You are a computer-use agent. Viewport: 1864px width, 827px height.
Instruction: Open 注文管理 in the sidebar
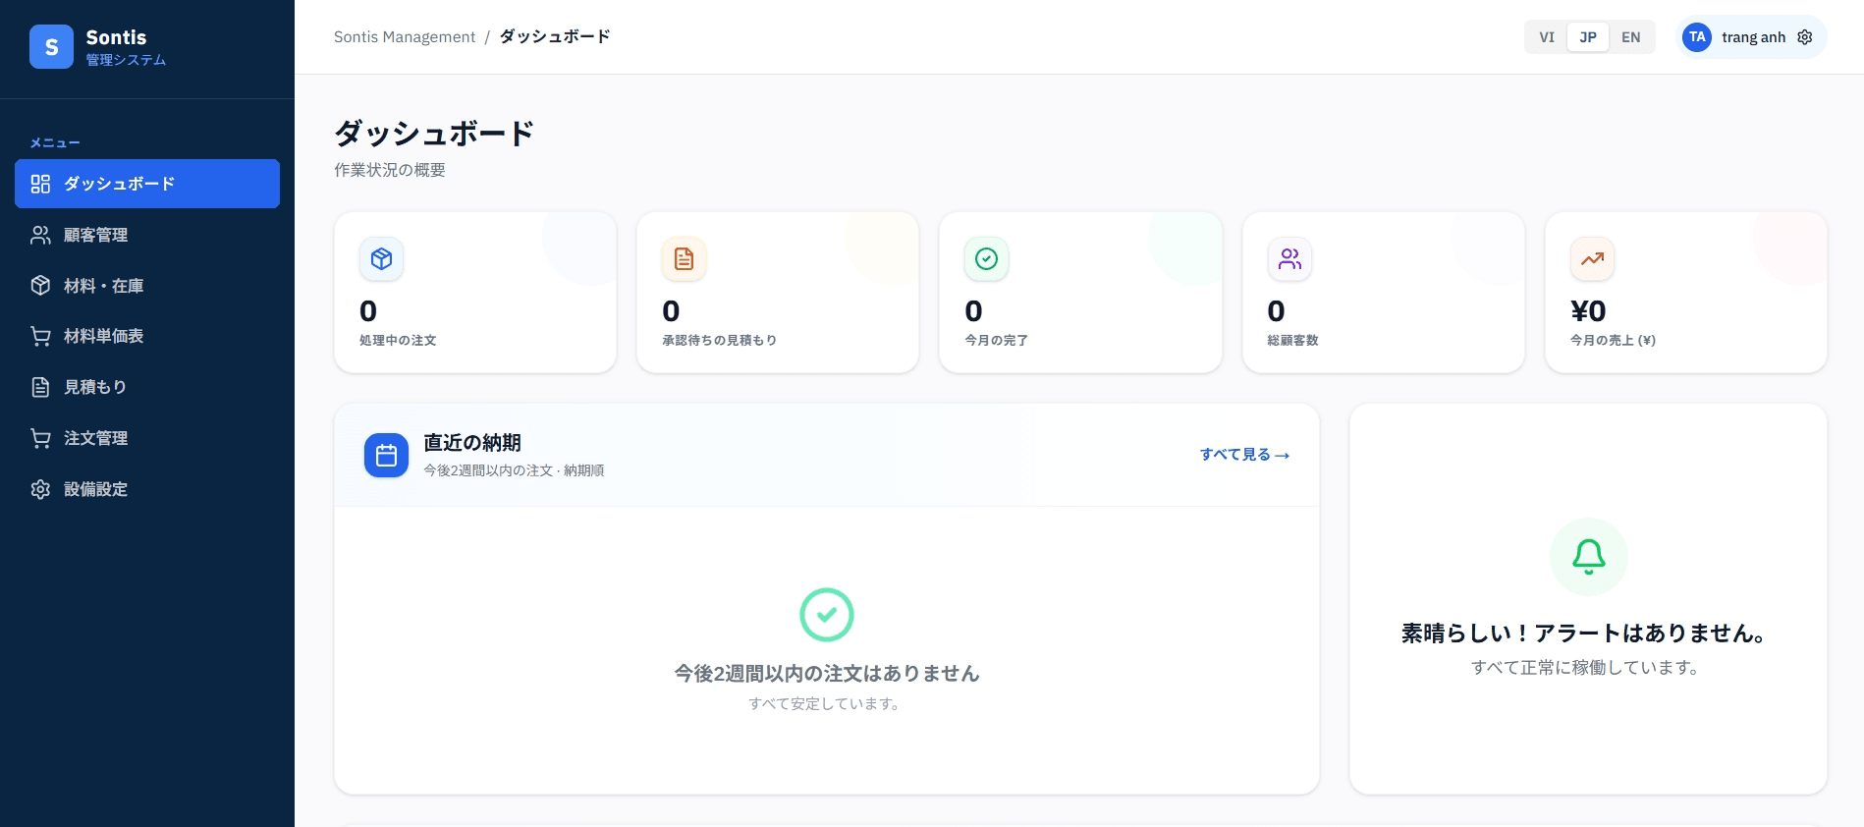[x=147, y=438]
